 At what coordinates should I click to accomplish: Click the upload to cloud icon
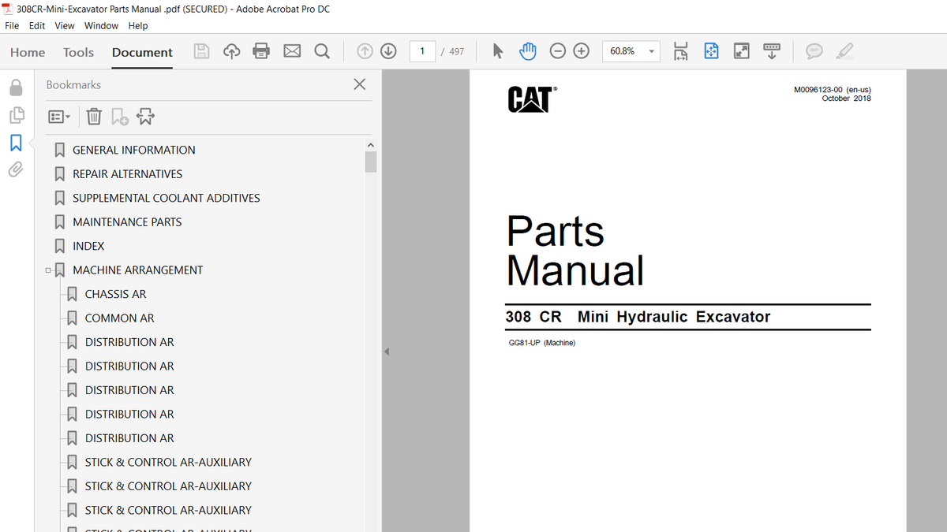pyautogui.click(x=231, y=51)
